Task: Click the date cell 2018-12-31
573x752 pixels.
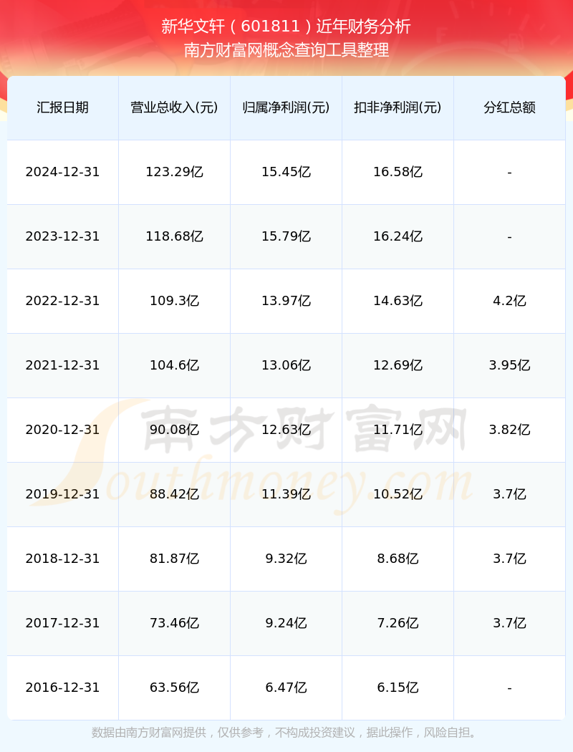Action: (63, 559)
